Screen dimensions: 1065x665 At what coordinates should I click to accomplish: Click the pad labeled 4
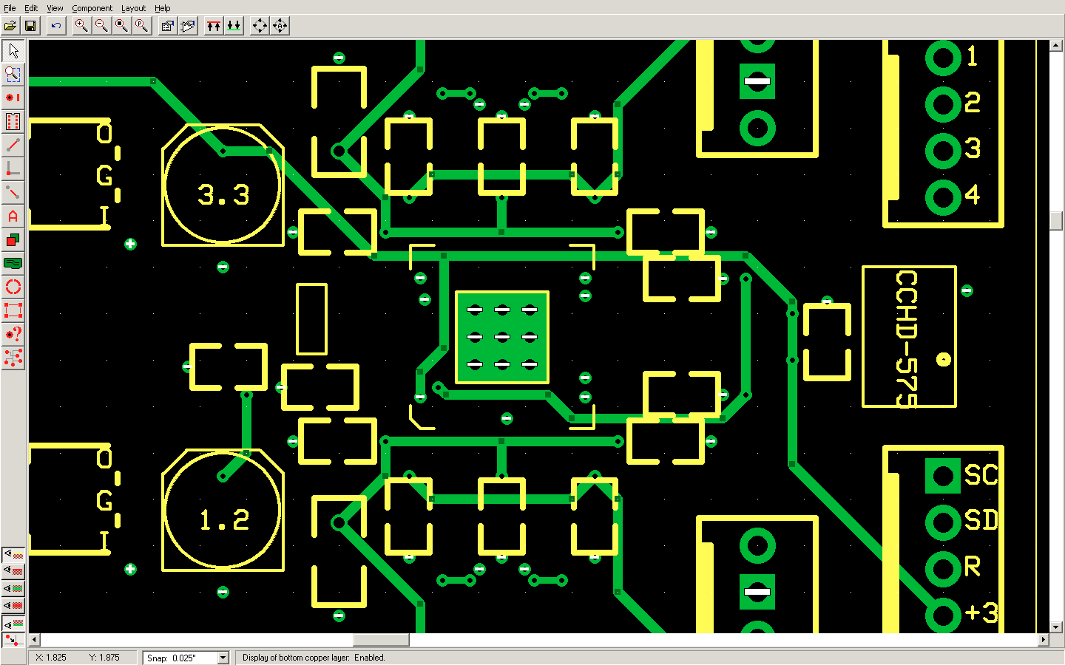(x=943, y=197)
